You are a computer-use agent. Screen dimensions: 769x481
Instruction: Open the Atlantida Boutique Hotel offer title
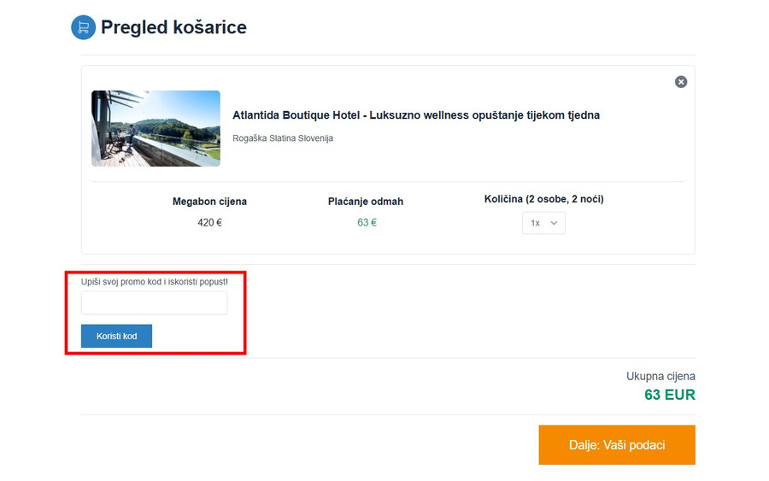coord(416,115)
